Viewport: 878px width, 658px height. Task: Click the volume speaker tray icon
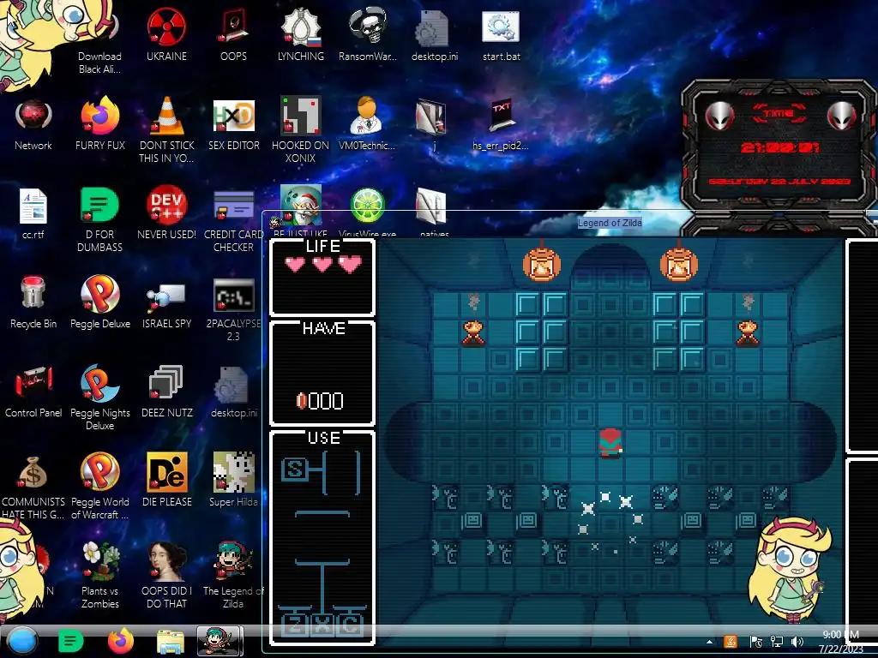(x=797, y=642)
